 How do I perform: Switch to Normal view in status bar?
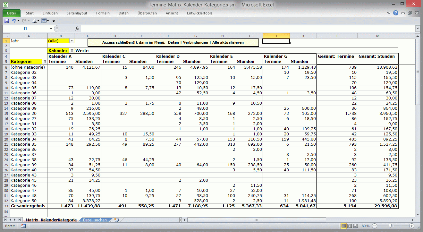click(343, 226)
